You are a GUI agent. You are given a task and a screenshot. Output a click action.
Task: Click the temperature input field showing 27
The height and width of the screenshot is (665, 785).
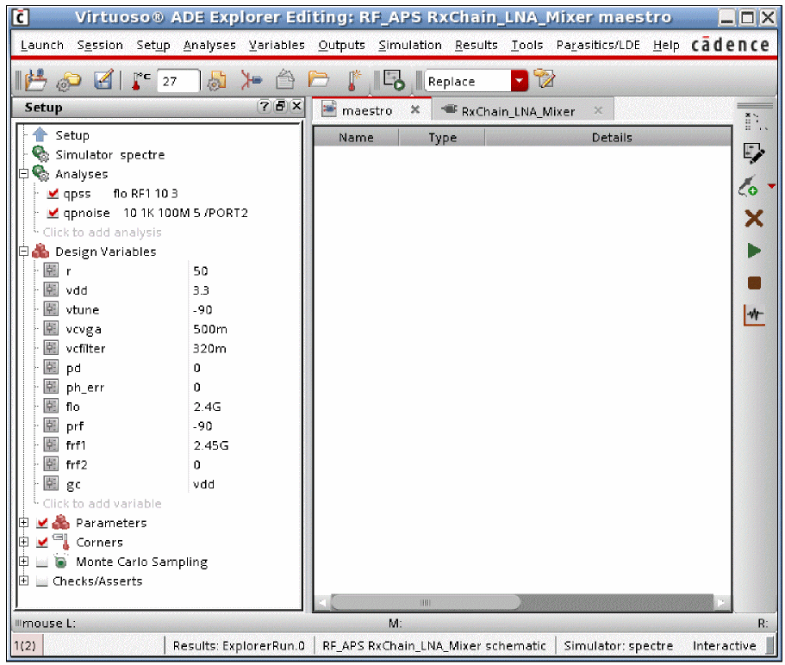[178, 81]
